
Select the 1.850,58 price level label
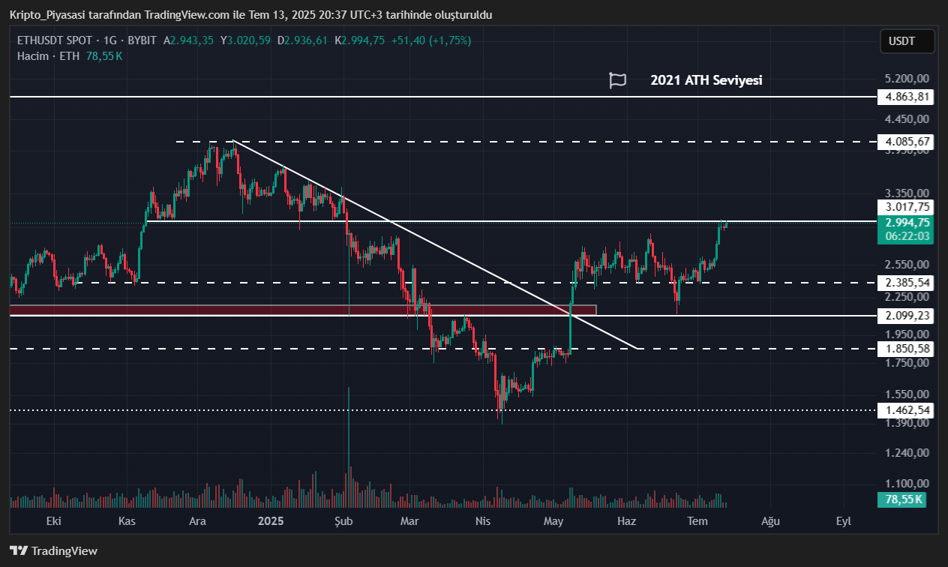point(907,349)
